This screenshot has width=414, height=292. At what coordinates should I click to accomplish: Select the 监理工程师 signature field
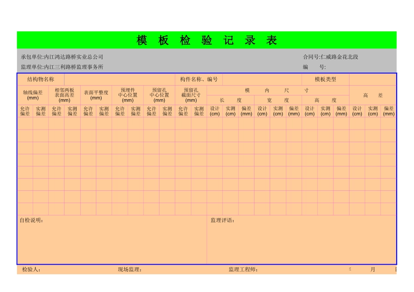[238, 269]
